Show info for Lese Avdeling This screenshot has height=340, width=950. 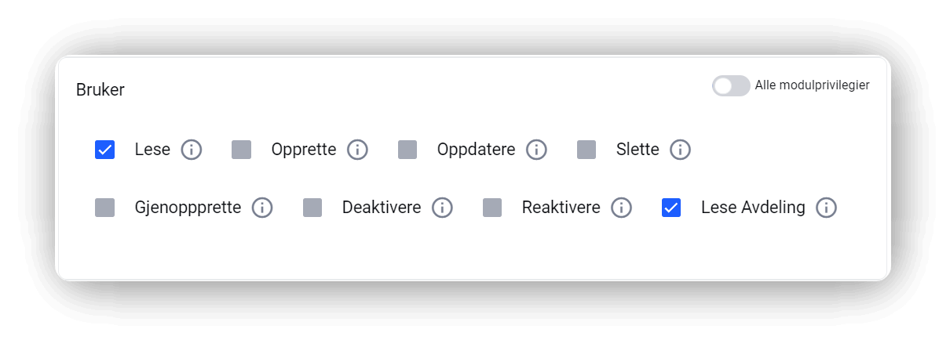(x=826, y=208)
